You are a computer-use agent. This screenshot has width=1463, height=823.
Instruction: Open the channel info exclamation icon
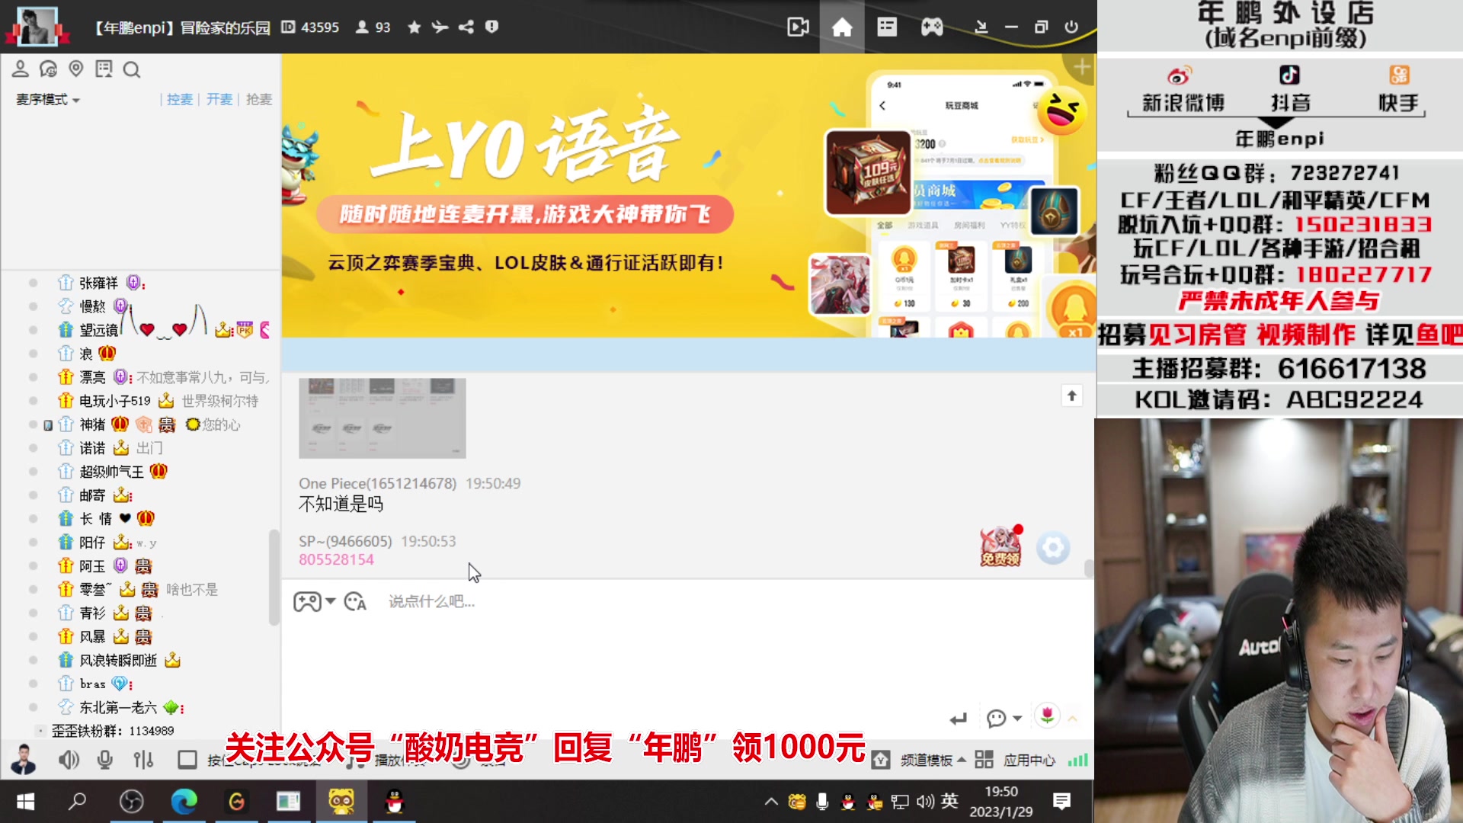(x=491, y=27)
